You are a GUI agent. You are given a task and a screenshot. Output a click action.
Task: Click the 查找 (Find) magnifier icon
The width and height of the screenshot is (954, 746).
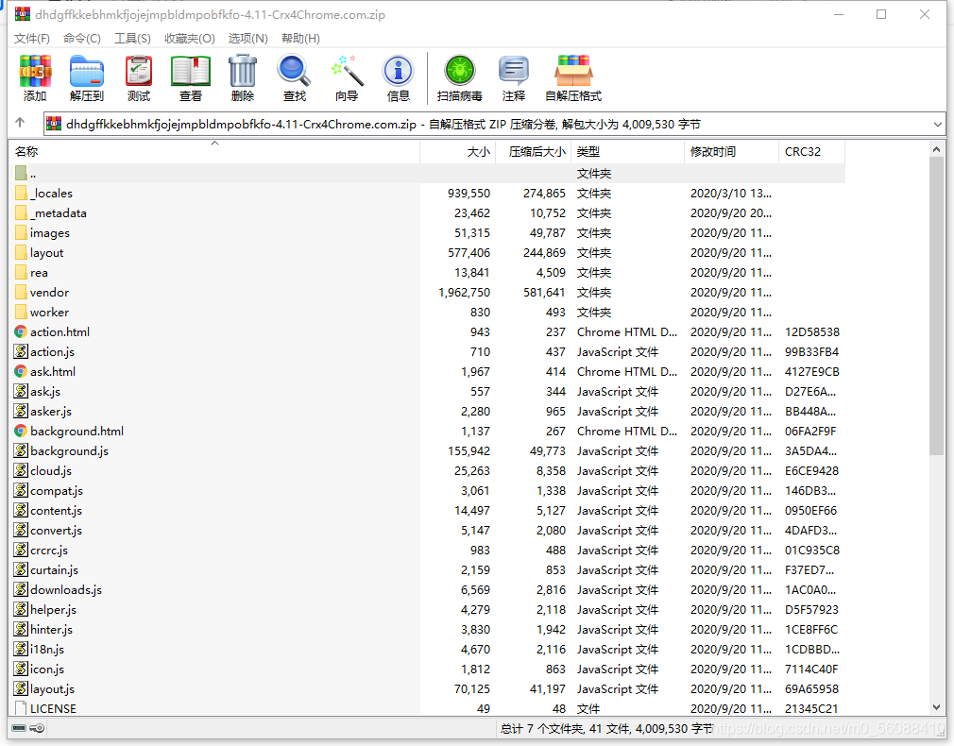(295, 77)
